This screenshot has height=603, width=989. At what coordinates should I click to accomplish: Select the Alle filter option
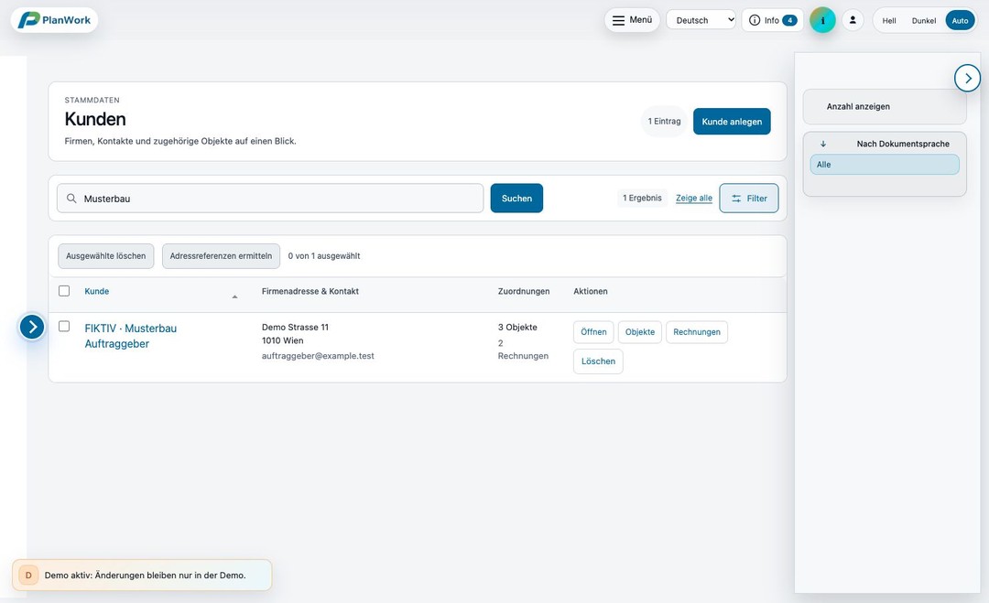coord(885,165)
